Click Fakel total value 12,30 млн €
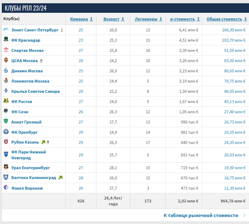The width and height of the screenshot is (249, 224). [x=235, y=188]
